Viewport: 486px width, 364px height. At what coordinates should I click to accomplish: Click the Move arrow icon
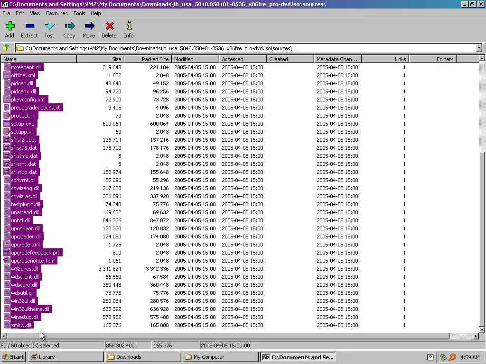click(x=89, y=26)
